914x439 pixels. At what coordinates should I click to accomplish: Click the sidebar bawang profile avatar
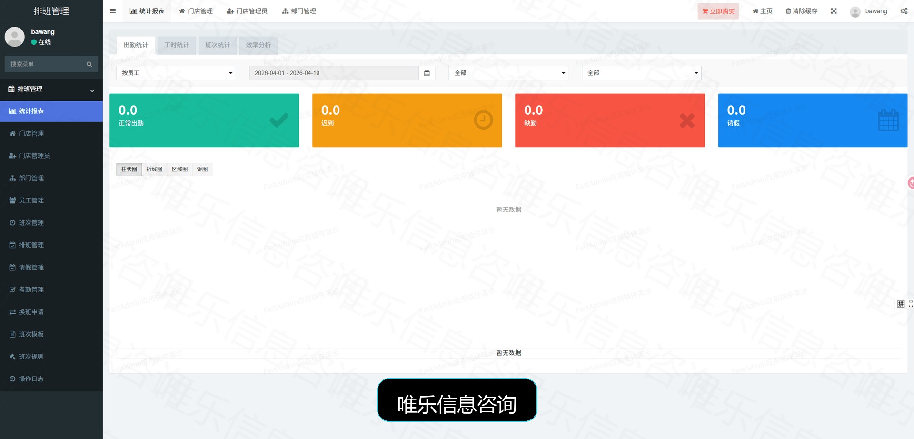tap(15, 37)
